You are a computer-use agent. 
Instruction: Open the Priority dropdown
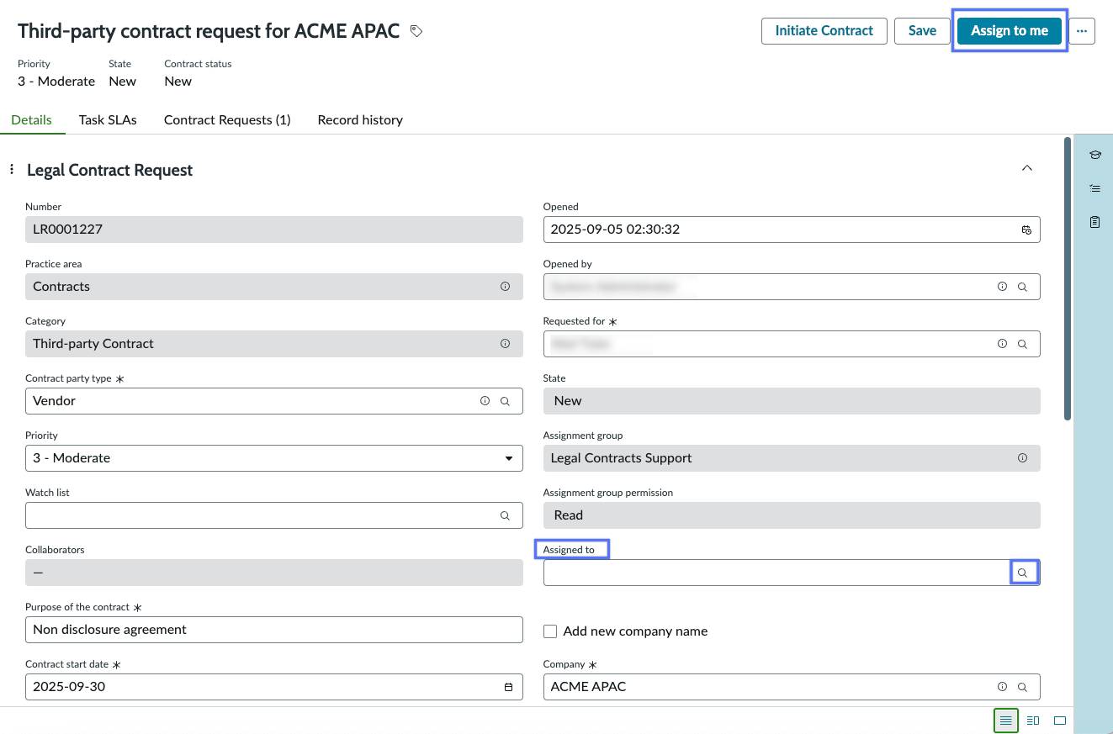coord(274,458)
